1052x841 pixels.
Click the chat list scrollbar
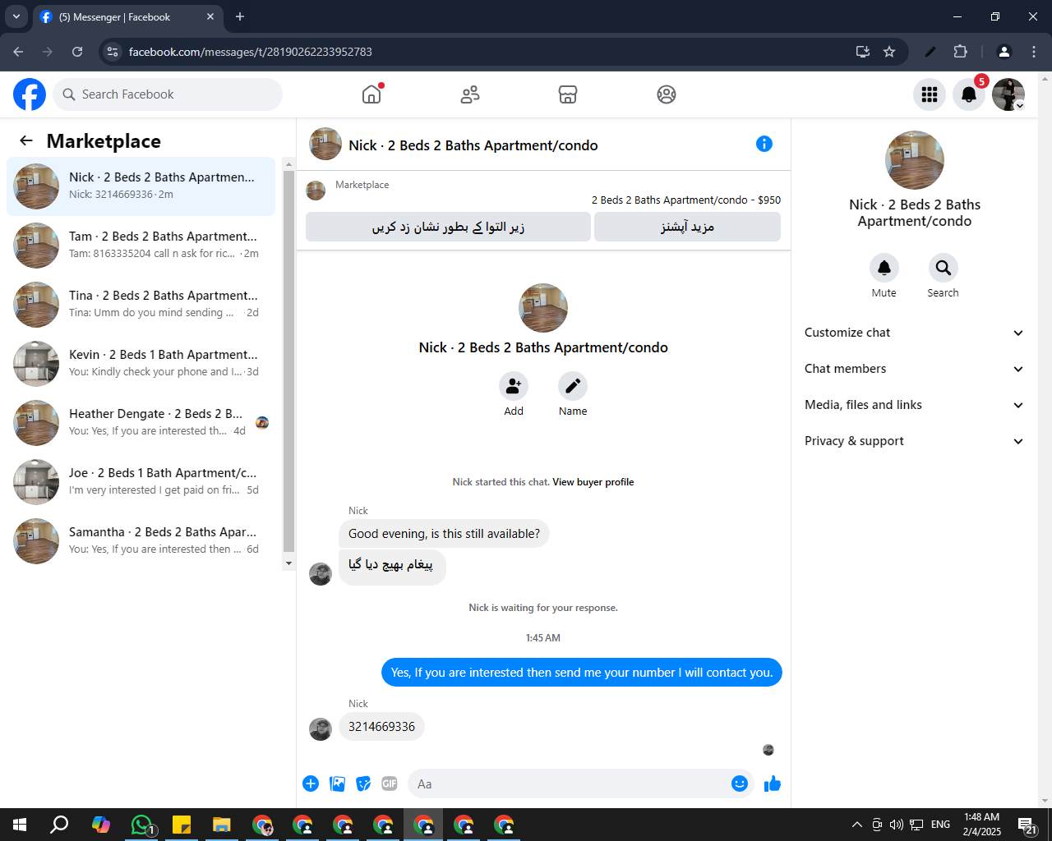pos(288,361)
